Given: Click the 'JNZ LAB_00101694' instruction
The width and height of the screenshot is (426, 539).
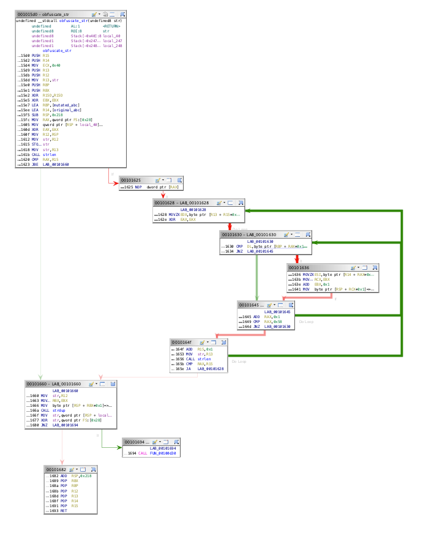Looking at the screenshot, I should (52, 425).
